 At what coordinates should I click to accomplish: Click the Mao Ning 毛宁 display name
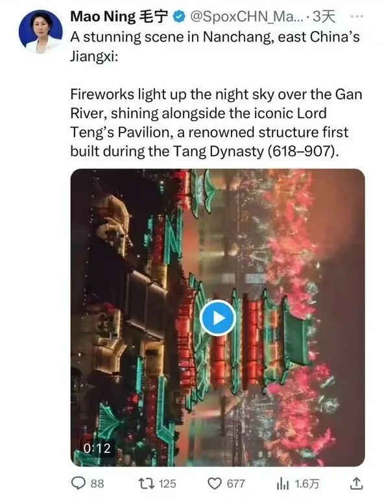pos(119,17)
